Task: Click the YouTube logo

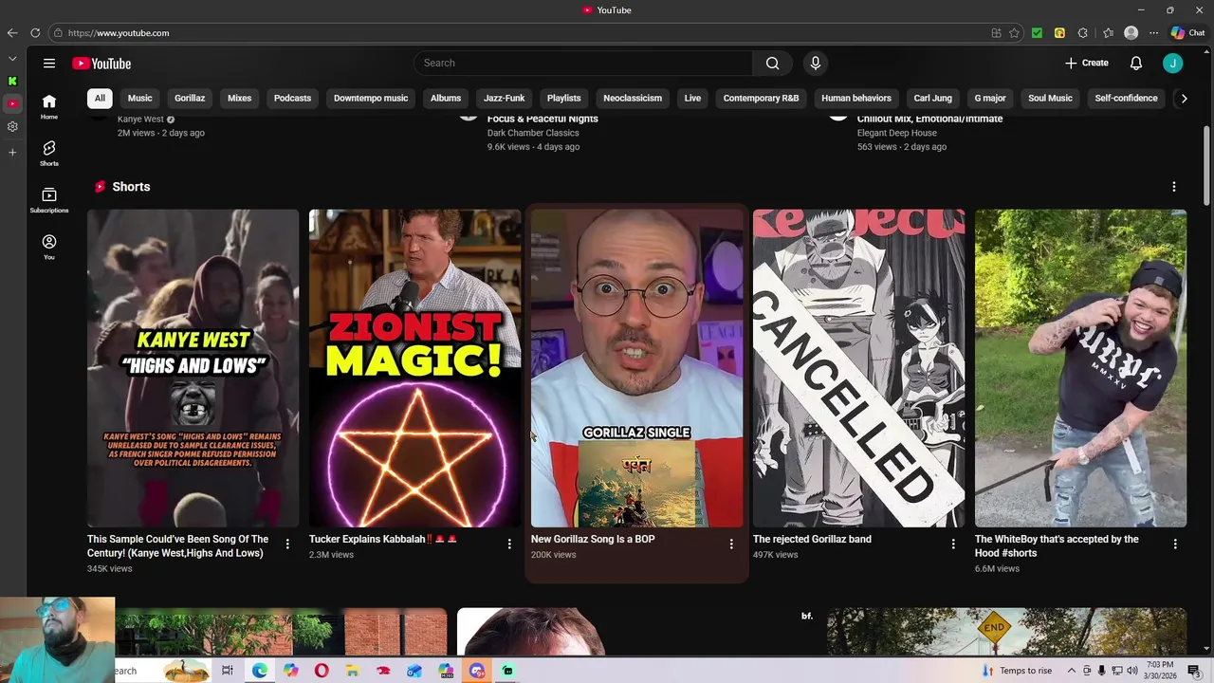Action: (x=101, y=64)
